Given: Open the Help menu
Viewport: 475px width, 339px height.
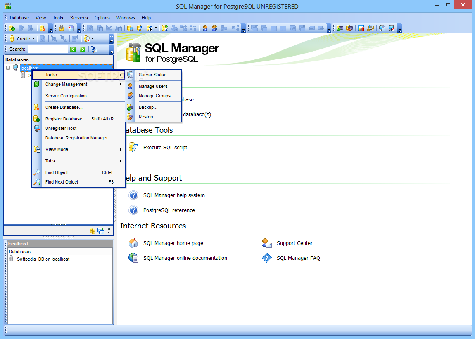Looking at the screenshot, I should tap(146, 18).
